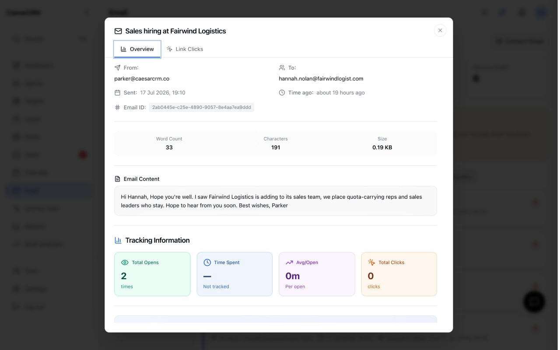Click the Characters value 191

point(276,147)
